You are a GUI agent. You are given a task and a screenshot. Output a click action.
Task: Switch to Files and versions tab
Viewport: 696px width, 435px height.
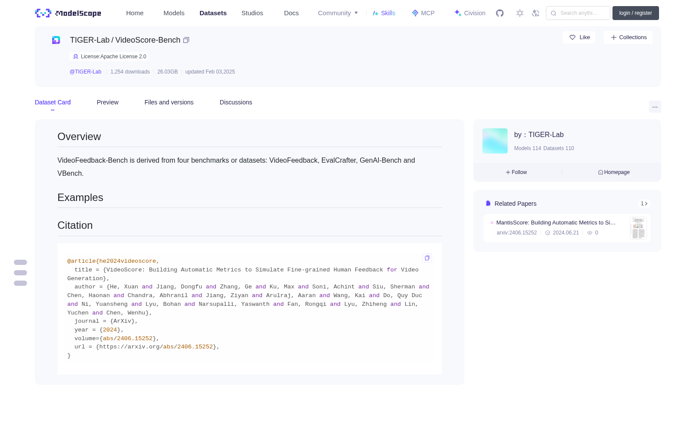(x=169, y=102)
